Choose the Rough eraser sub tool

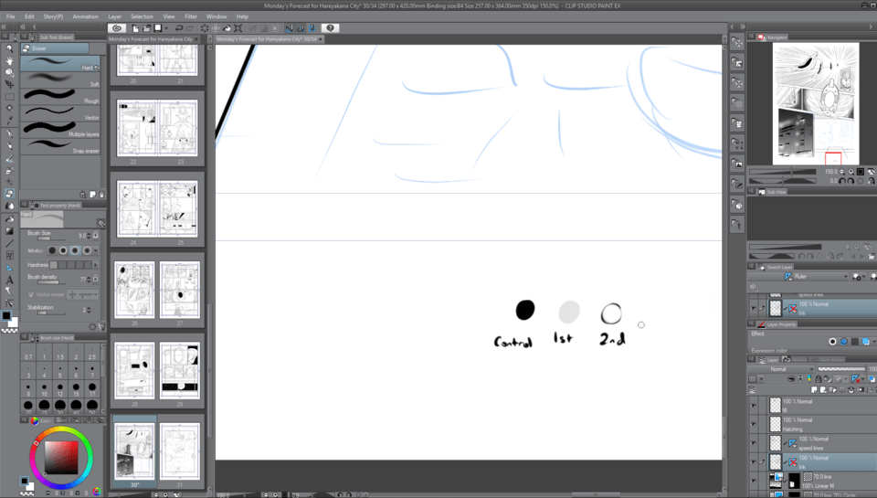coord(60,96)
